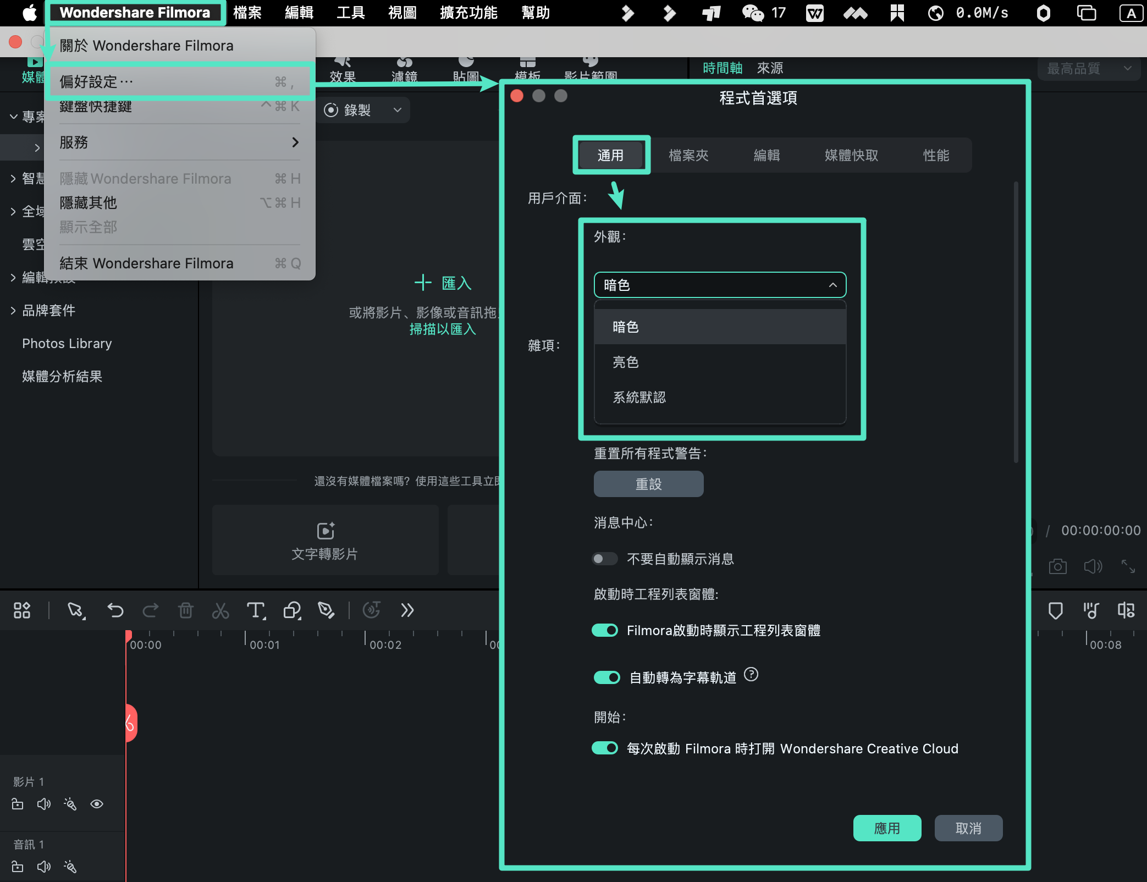Click the fullscreen expand arrows icon
The width and height of the screenshot is (1147, 882).
point(1128,566)
